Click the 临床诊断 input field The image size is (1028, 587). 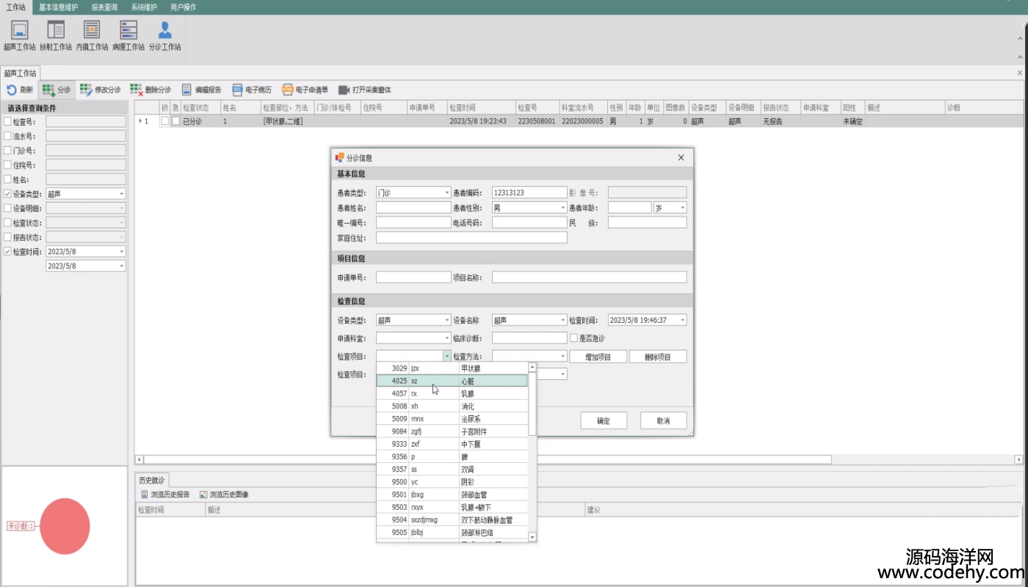click(529, 338)
